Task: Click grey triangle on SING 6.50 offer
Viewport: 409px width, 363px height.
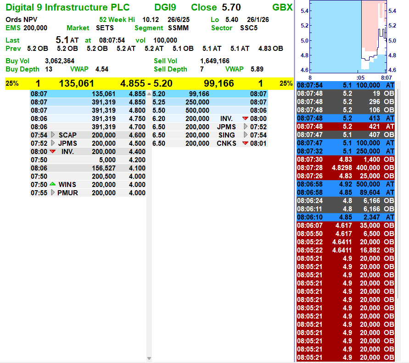Action: click(x=246, y=135)
